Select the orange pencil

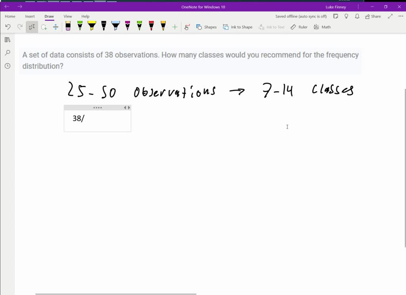(163, 26)
